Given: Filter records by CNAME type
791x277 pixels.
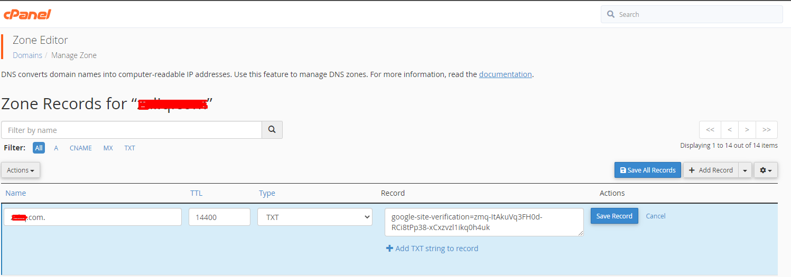Looking at the screenshot, I should pyautogui.click(x=81, y=148).
